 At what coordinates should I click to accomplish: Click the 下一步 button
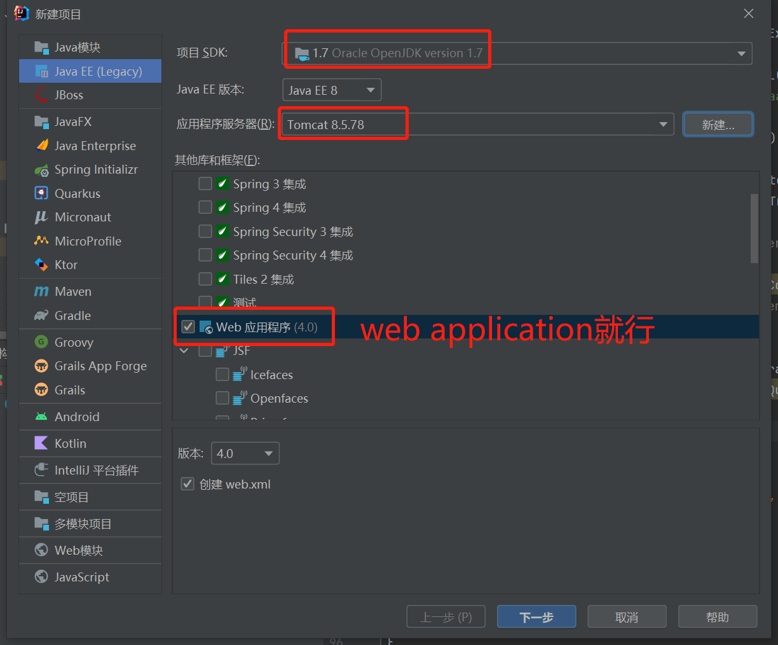(536, 617)
